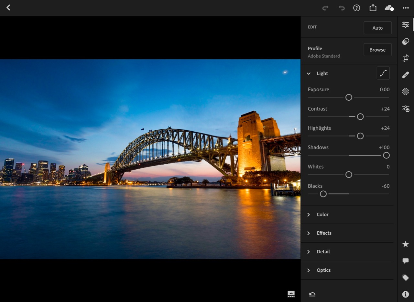Open the photo Info panel
Image resolution: width=414 pixels, height=302 pixels.
point(406,294)
